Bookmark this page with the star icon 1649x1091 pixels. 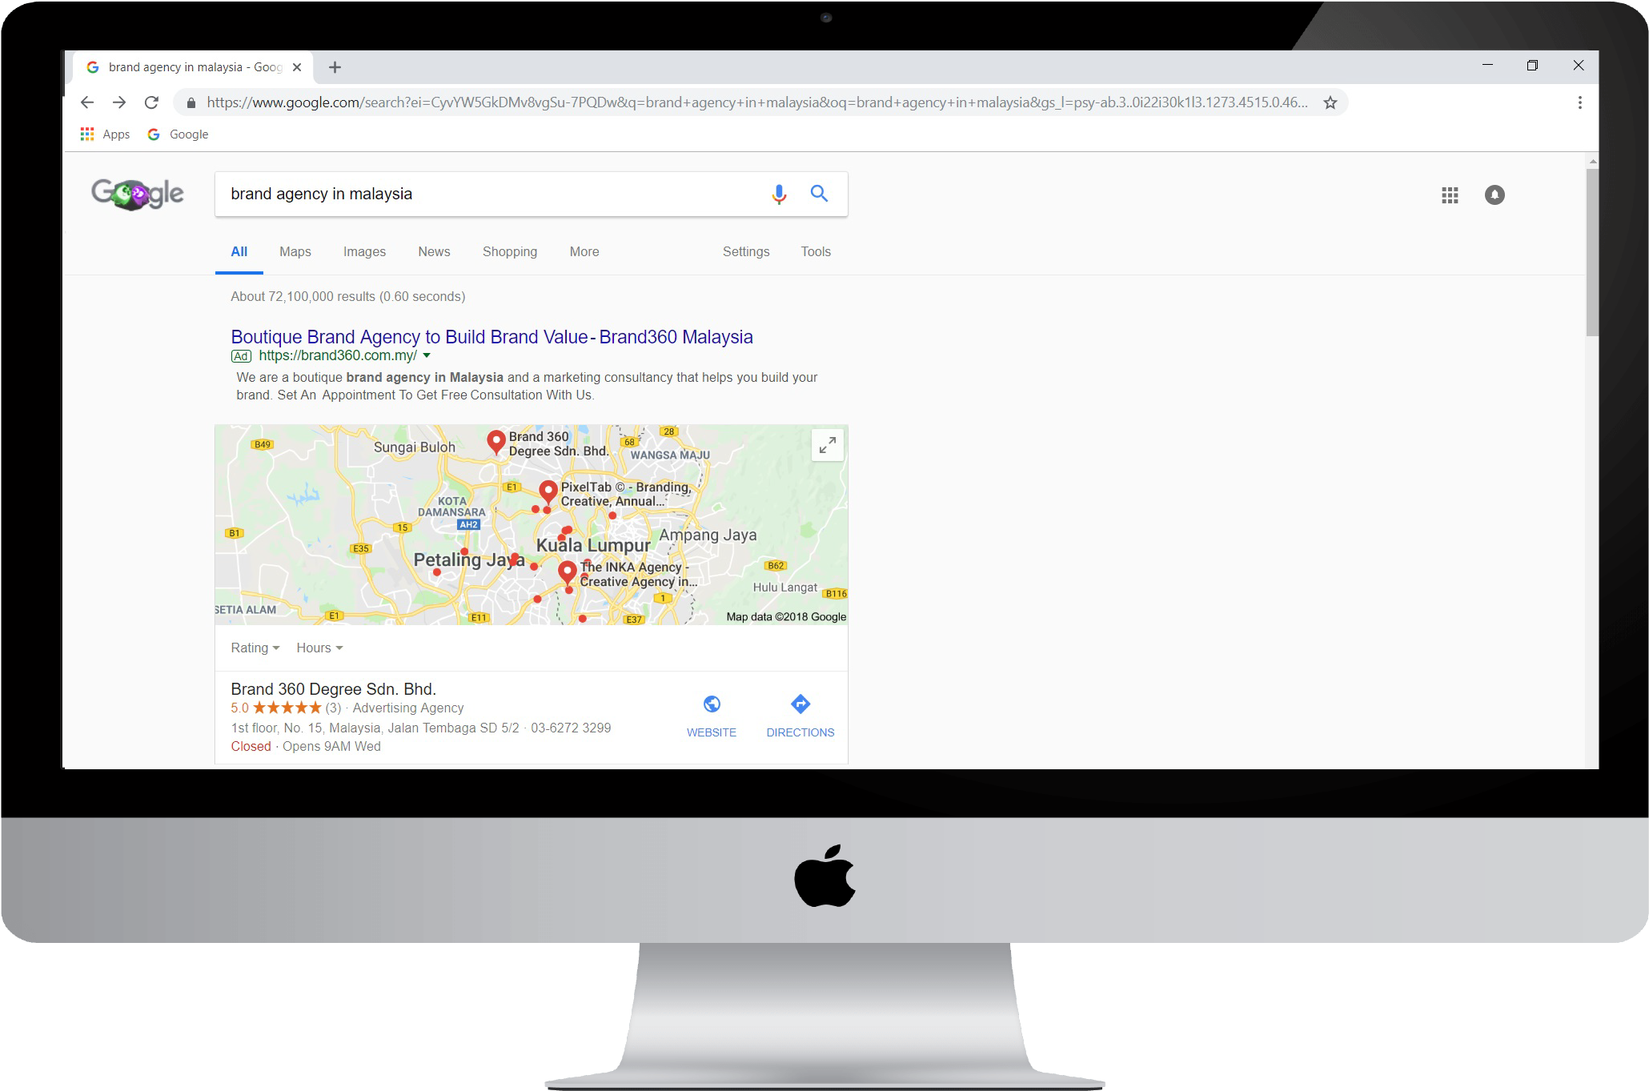coord(1330,102)
